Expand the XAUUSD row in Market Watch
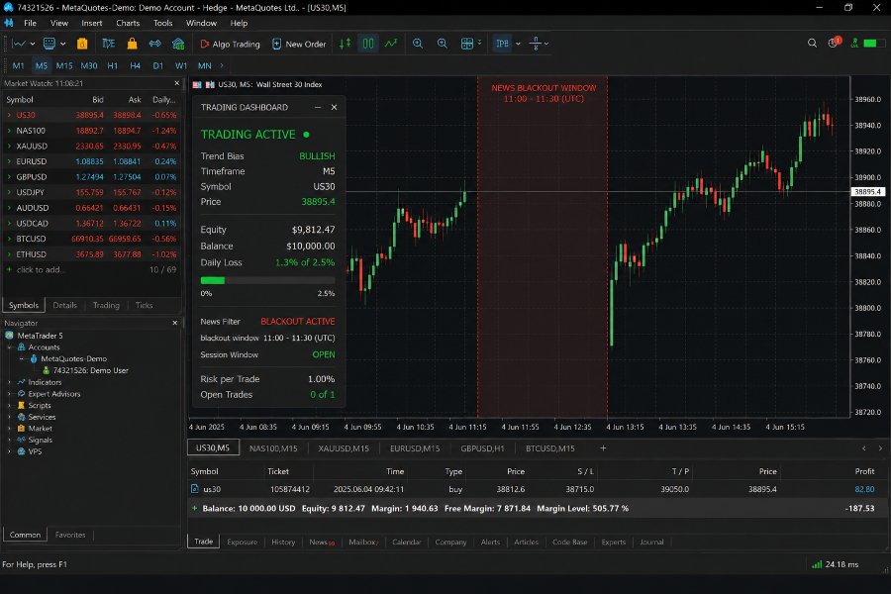 9,147
